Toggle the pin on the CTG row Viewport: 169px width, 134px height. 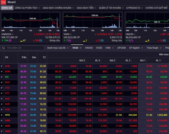pos(2,88)
